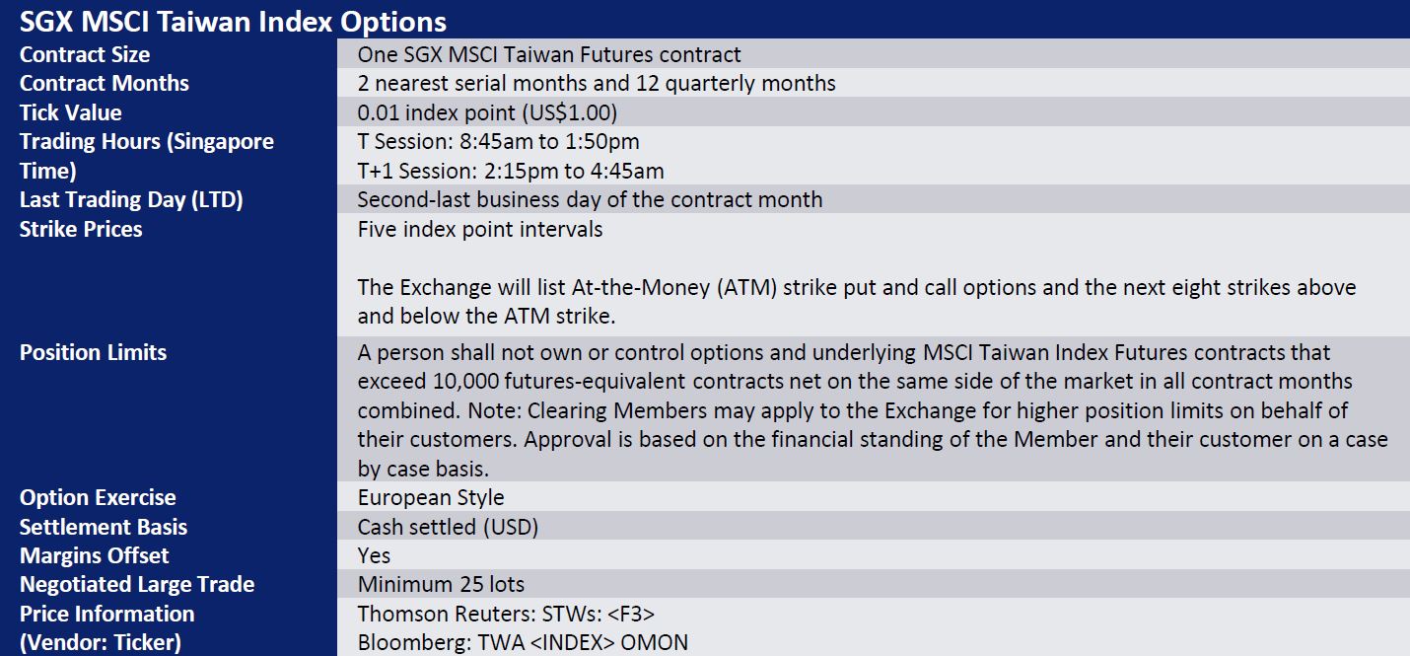This screenshot has height=656, width=1410.
Task: Select the Tick Value label
Action: tap(71, 112)
